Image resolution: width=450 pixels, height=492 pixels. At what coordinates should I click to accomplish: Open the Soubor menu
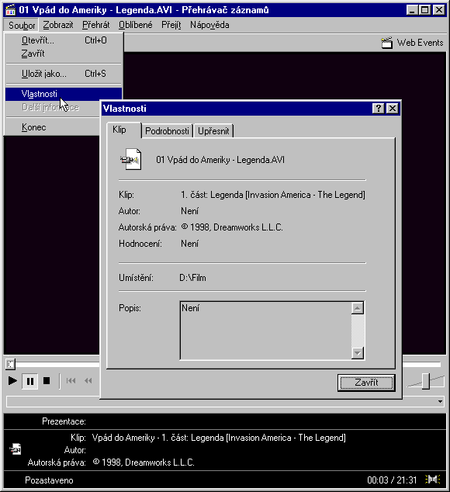pos(22,25)
